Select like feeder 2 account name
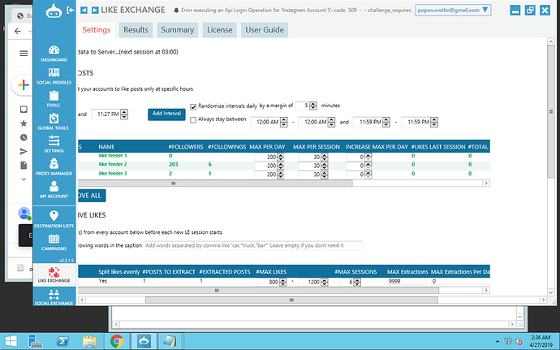The image size is (560, 350). coord(113,165)
